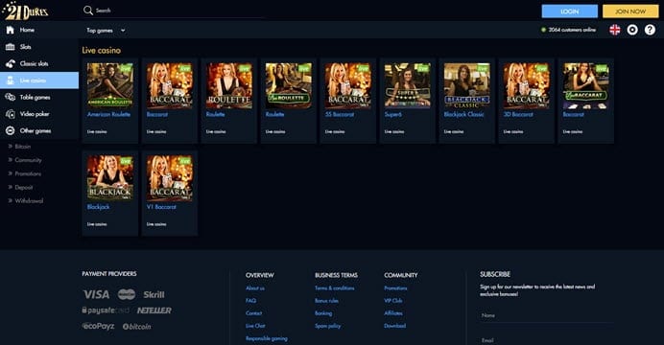The height and width of the screenshot is (345, 664).
Task: Click the American Roulette title link
Action: [108, 114]
